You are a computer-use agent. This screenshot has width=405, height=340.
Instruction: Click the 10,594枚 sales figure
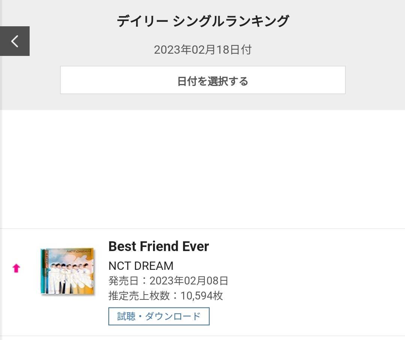(201, 295)
